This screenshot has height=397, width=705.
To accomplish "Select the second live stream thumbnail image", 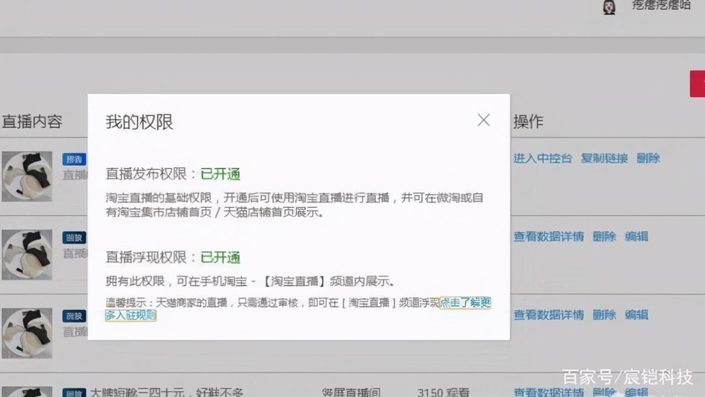I will (27, 255).
